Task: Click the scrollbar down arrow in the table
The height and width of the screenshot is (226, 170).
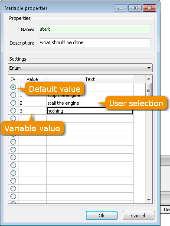Action: (149, 200)
